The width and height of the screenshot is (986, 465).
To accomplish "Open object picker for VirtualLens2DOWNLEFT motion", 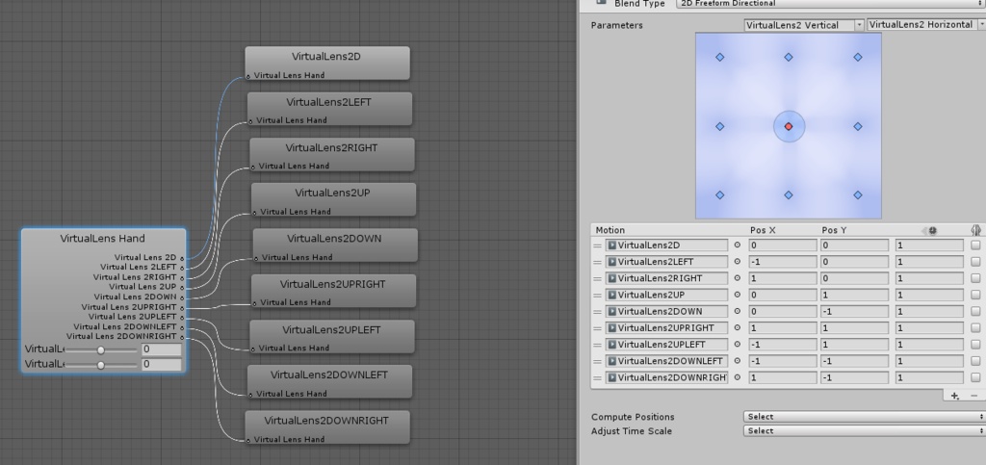I will [x=737, y=361].
